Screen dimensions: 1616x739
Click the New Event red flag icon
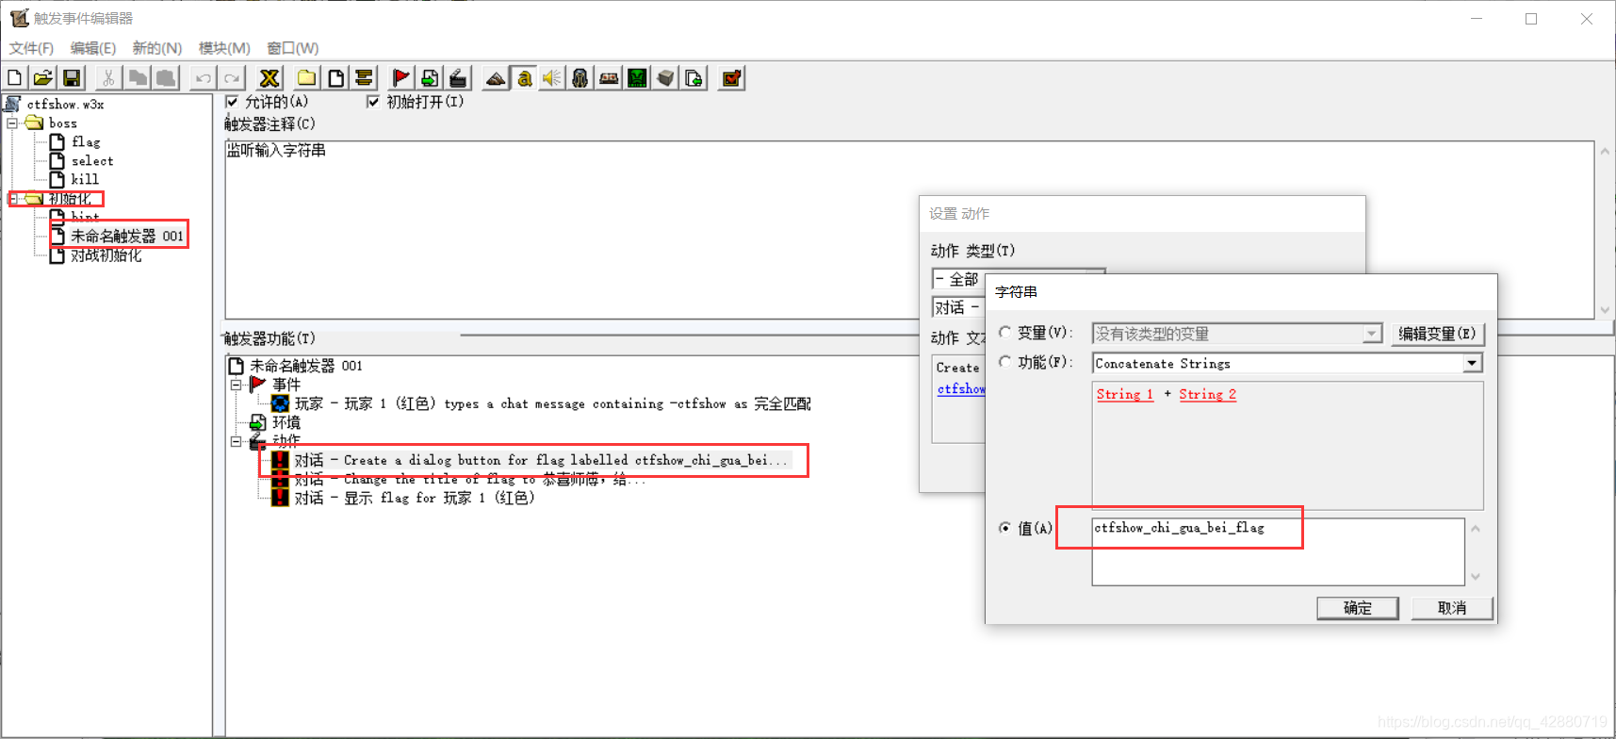pos(400,78)
